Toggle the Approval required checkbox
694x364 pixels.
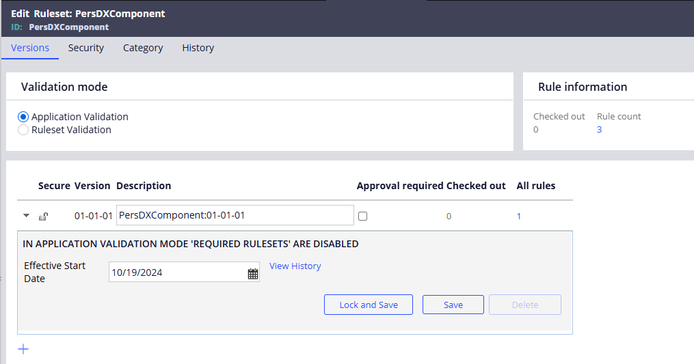tap(363, 216)
